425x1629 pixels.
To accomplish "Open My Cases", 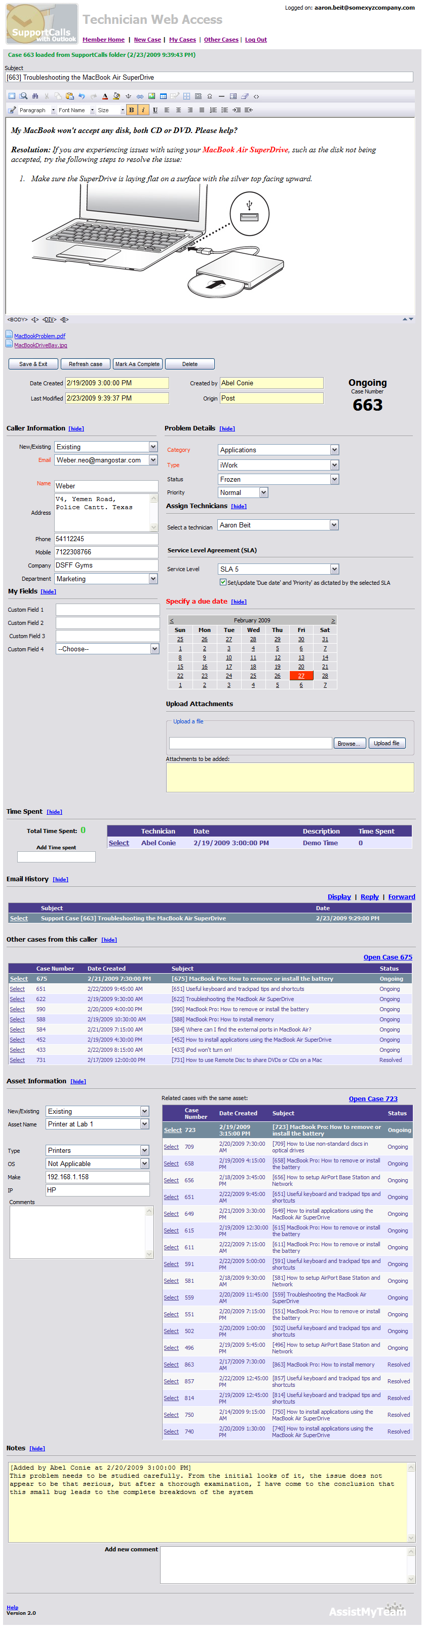I will pos(182,39).
